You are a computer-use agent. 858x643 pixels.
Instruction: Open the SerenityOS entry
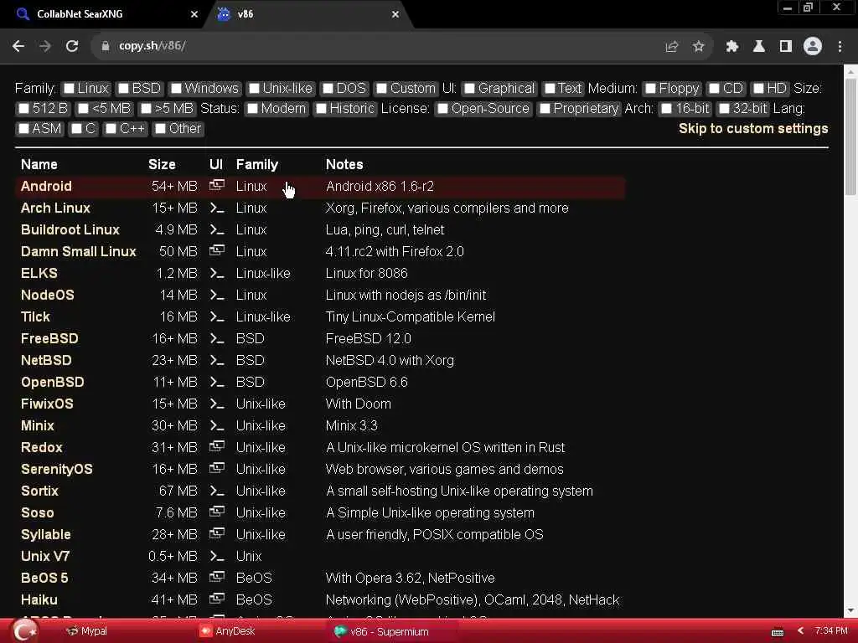(x=56, y=469)
